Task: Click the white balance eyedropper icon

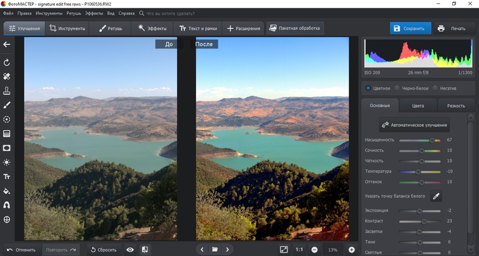Action: coord(436,196)
